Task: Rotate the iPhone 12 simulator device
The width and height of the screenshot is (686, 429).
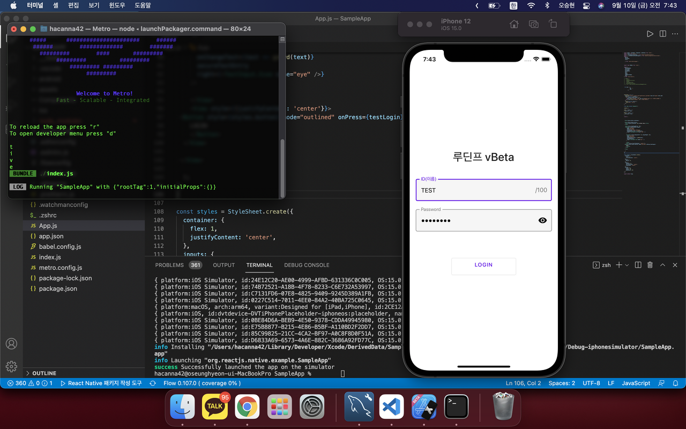Action: pyautogui.click(x=553, y=24)
